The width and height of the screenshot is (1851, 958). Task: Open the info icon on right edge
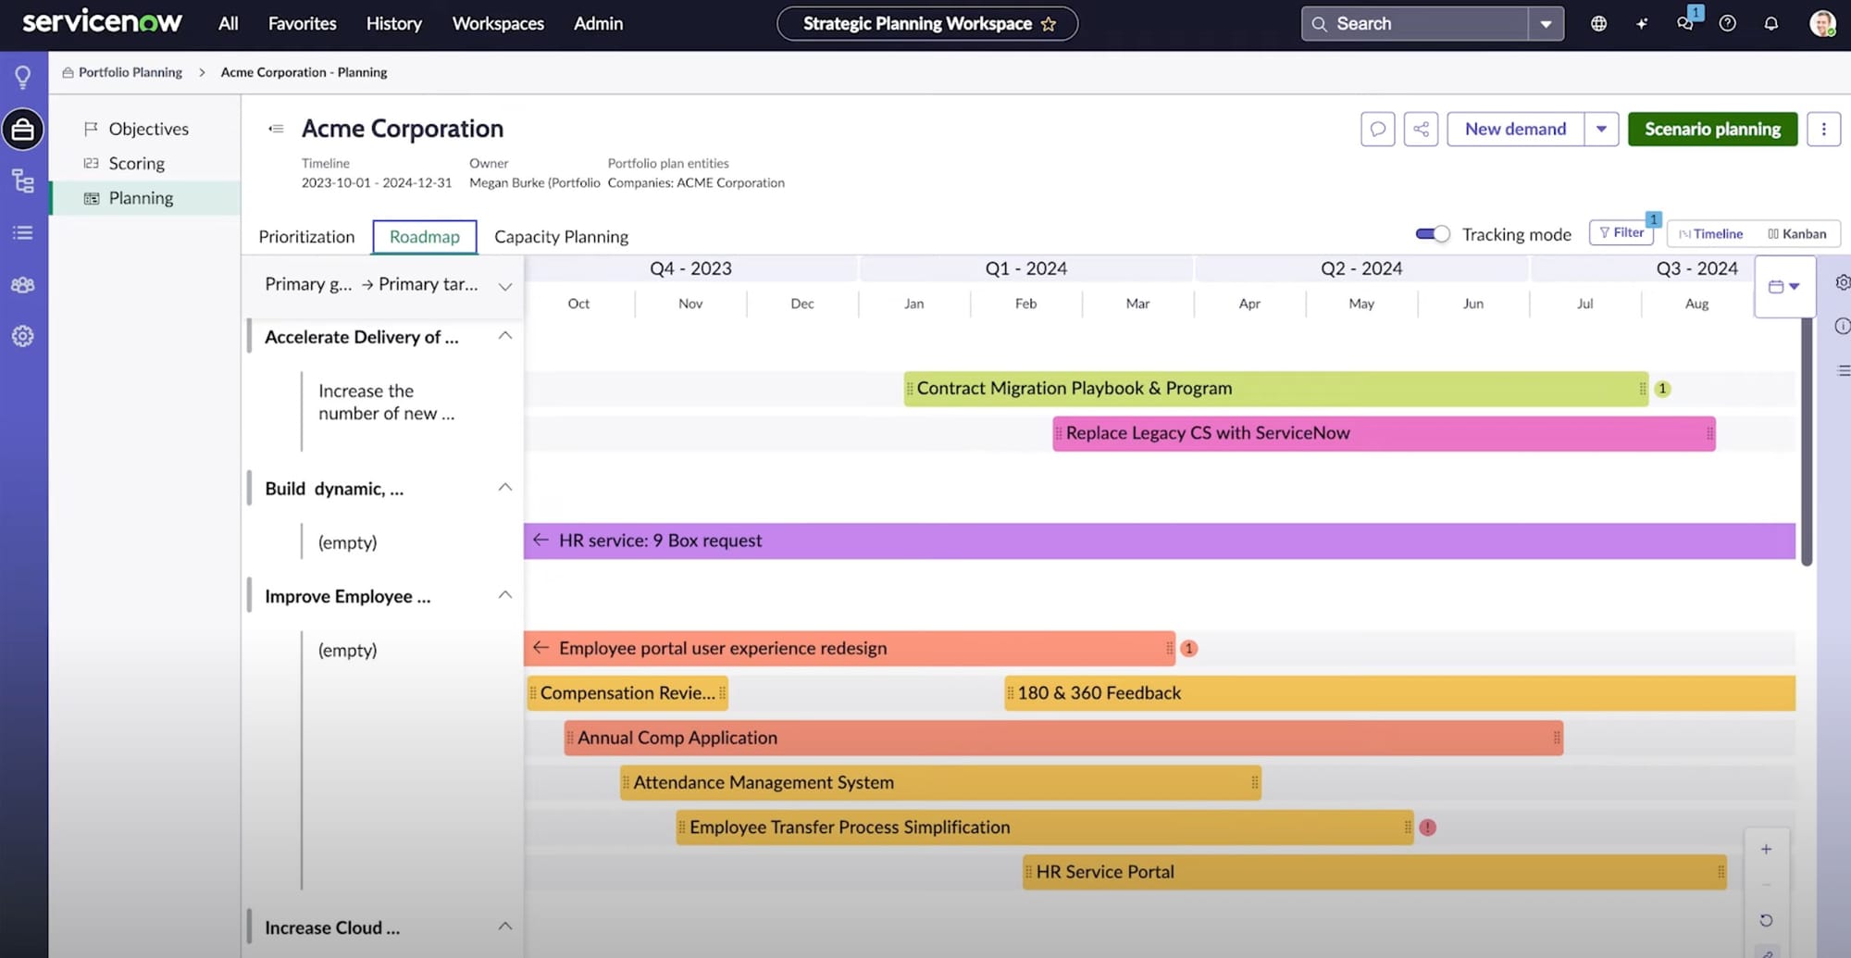(1842, 326)
